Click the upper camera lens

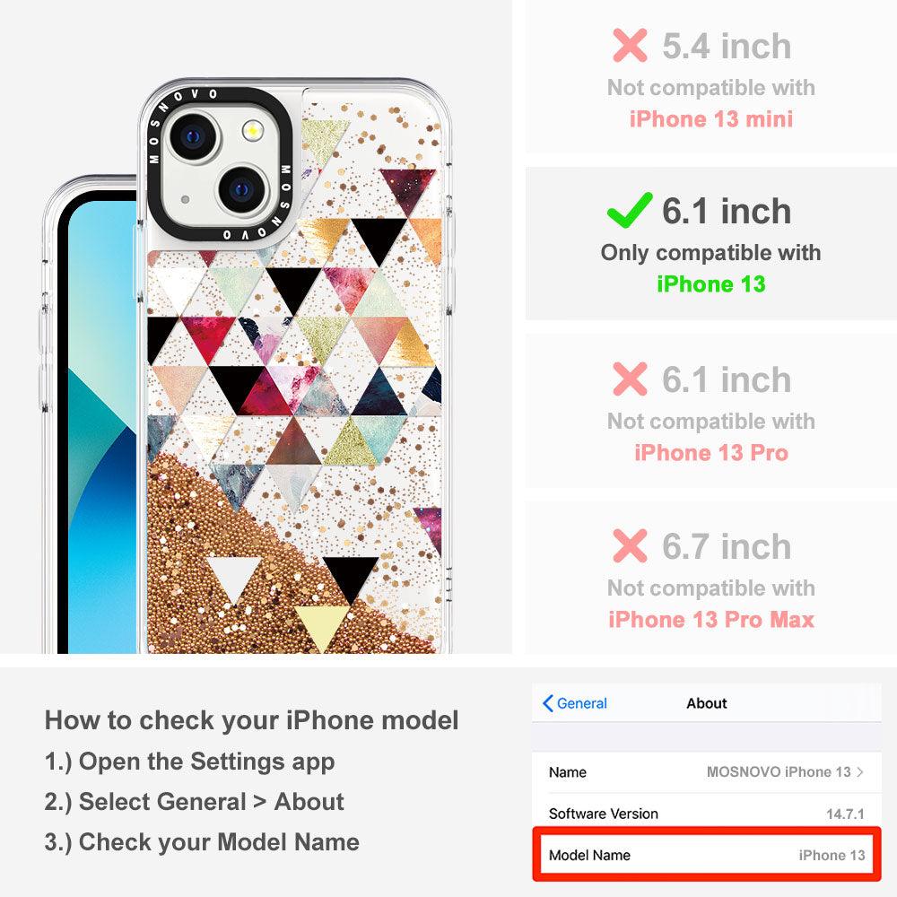pyautogui.click(x=194, y=137)
